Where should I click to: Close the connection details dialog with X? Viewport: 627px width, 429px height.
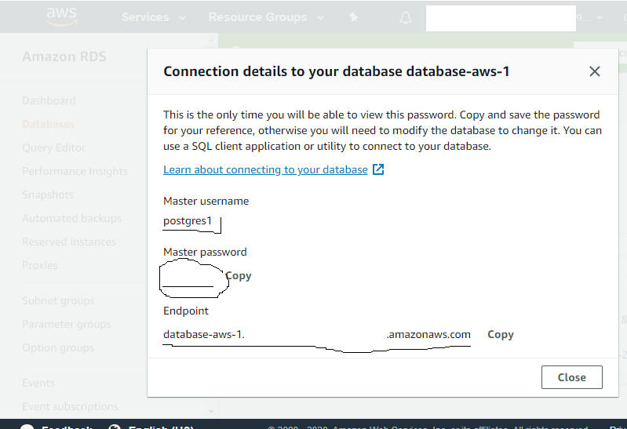595,71
